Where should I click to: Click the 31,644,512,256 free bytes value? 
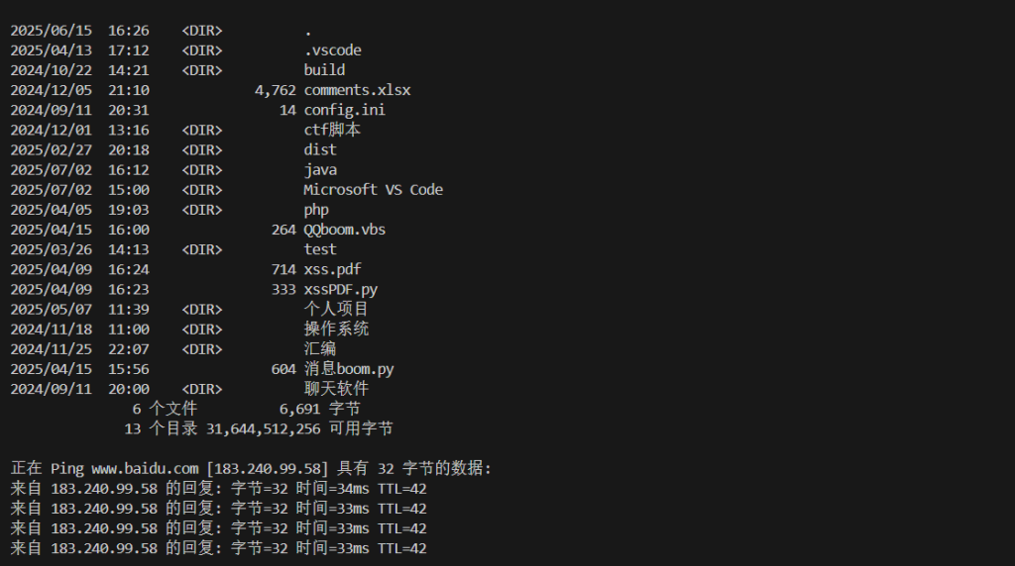point(263,429)
